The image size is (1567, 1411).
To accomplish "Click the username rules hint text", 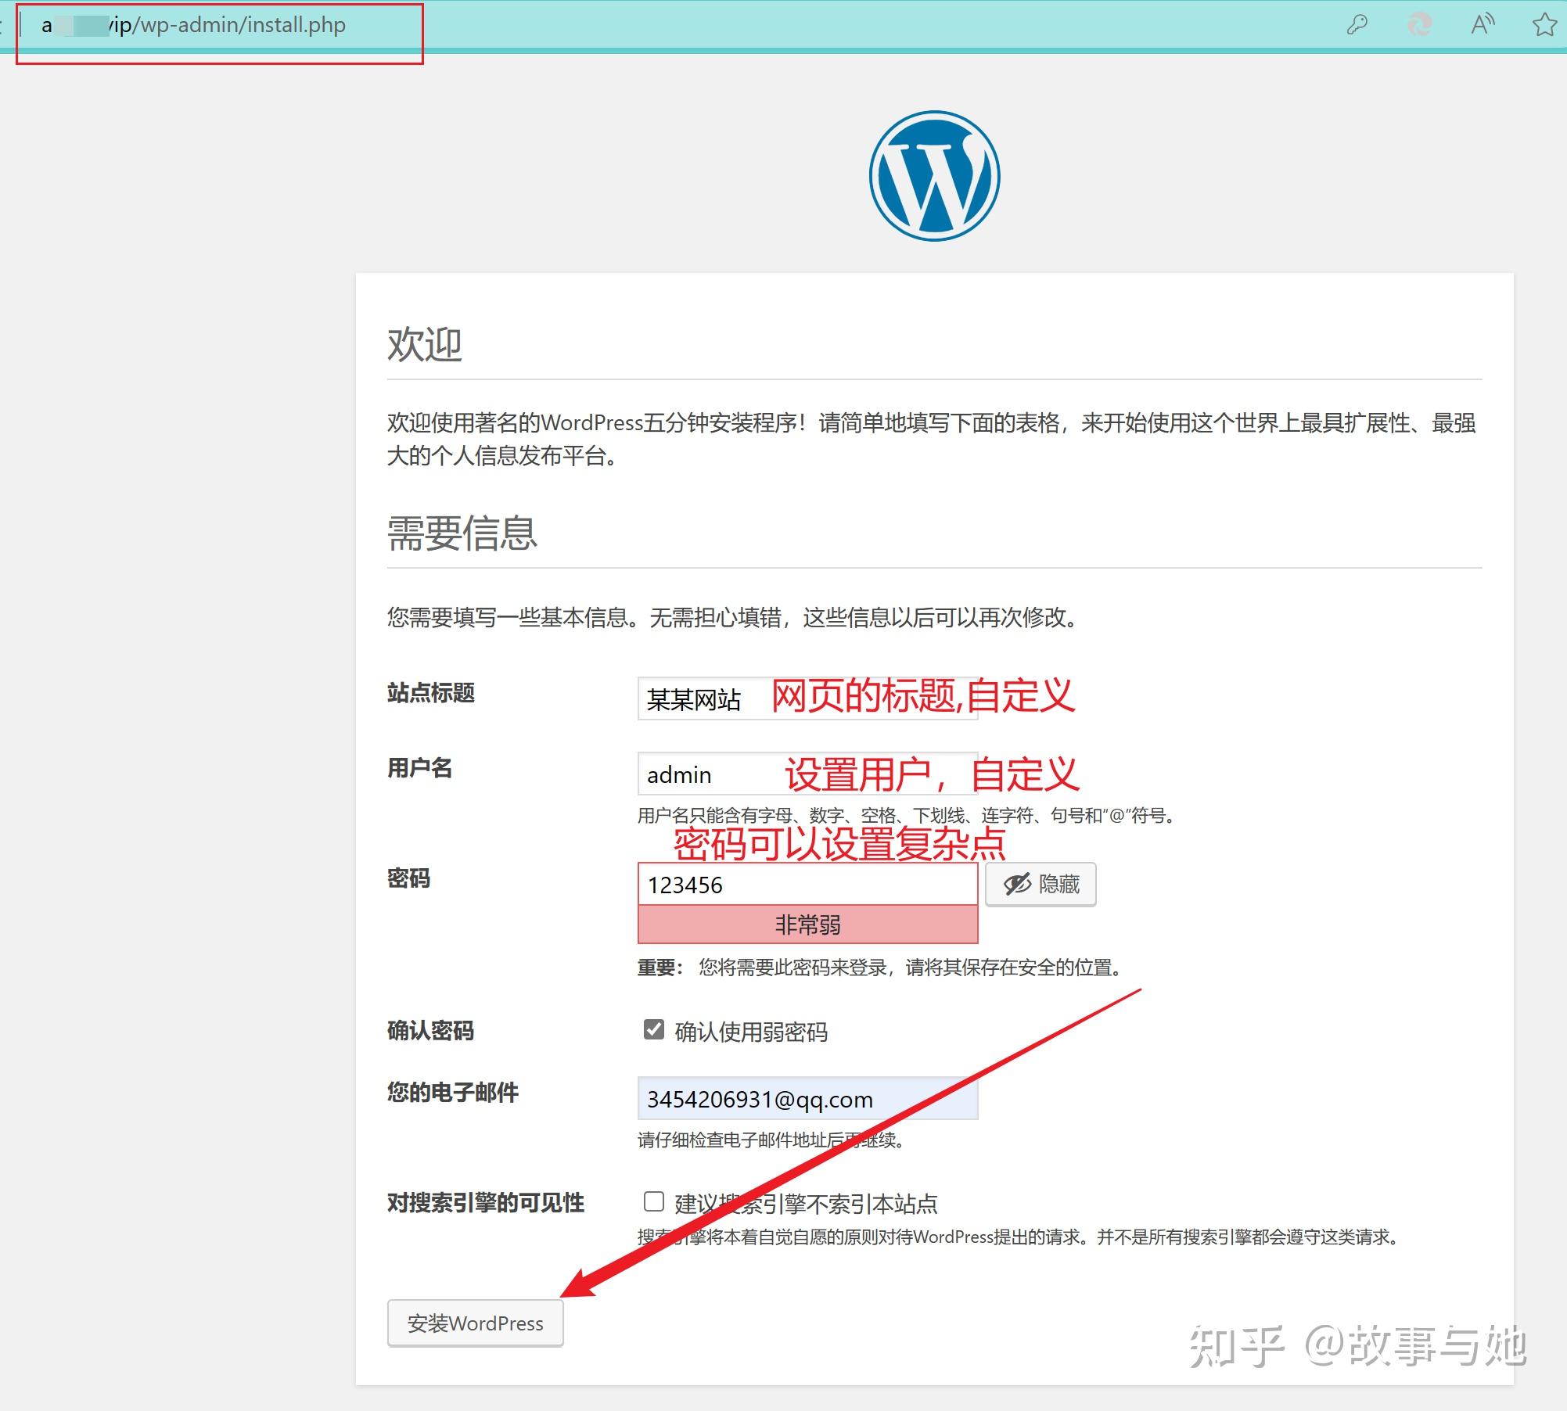I will pyautogui.click(x=907, y=816).
